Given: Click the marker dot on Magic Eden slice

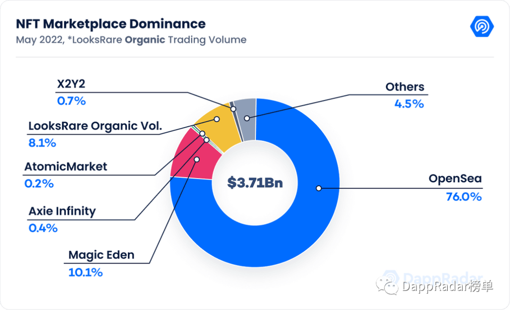Looking at the screenshot, I should pos(197,159).
